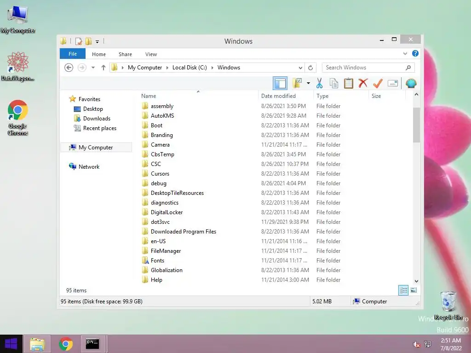Image resolution: width=471 pixels, height=353 pixels.
Task: Click Command Prompt icon on taskbar
Action: [x=92, y=344]
